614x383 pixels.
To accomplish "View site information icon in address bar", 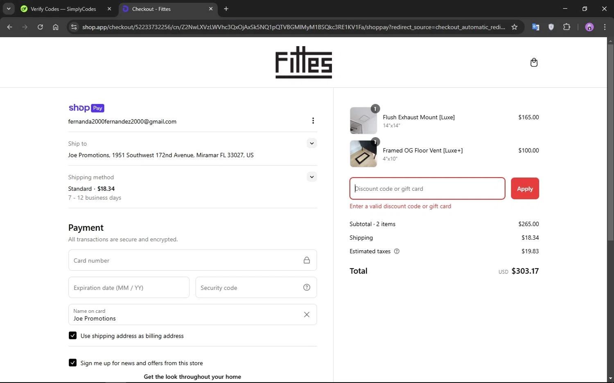I will [x=74, y=27].
